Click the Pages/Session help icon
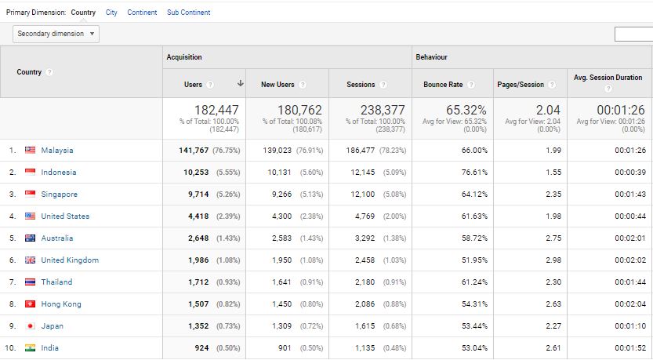Image resolution: width=653 pixels, height=360 pixels. click(552, 85)
